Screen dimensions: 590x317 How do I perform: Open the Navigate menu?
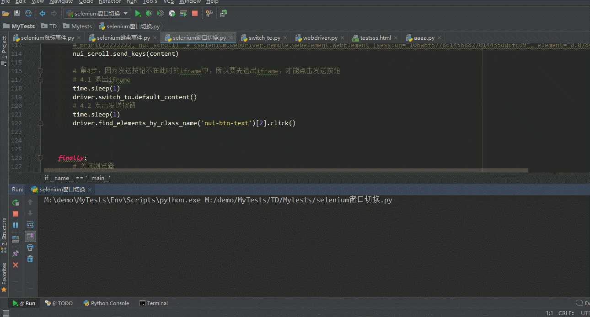[x=61, y=2]
